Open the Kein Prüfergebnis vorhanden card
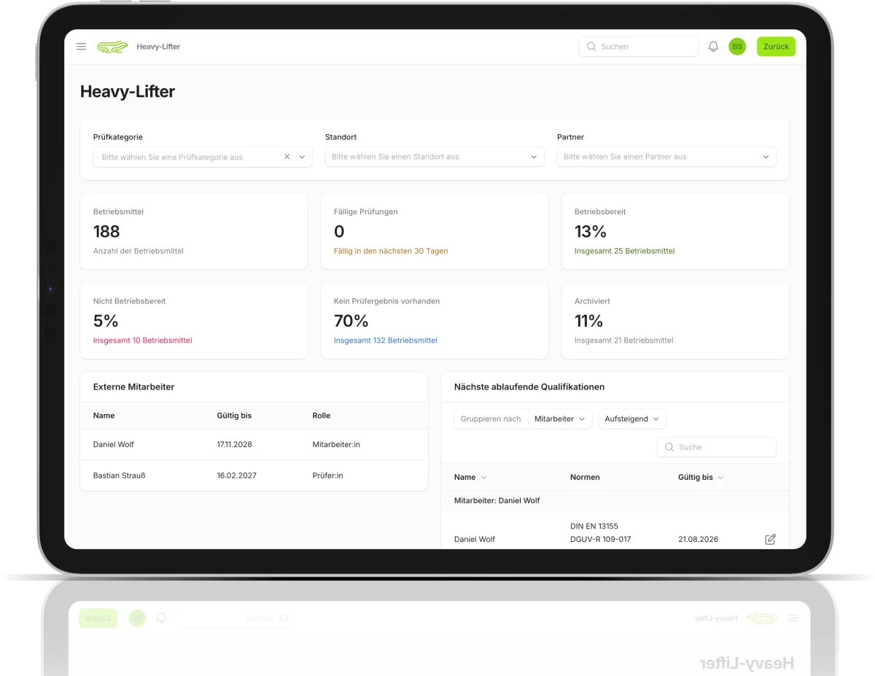Viewport: 875px width, 676px height. click(x=434, y=321)
